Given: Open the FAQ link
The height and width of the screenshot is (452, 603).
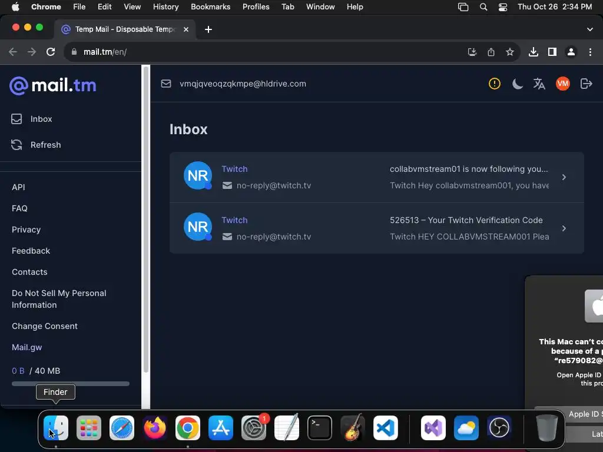Looking at the screenshot, I should click(x=19, y=208).
